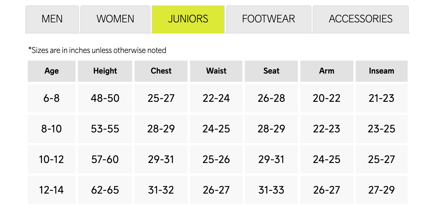Open the WOMEN size tab
This screenshot has height=213, width=433.
[115, 19]
